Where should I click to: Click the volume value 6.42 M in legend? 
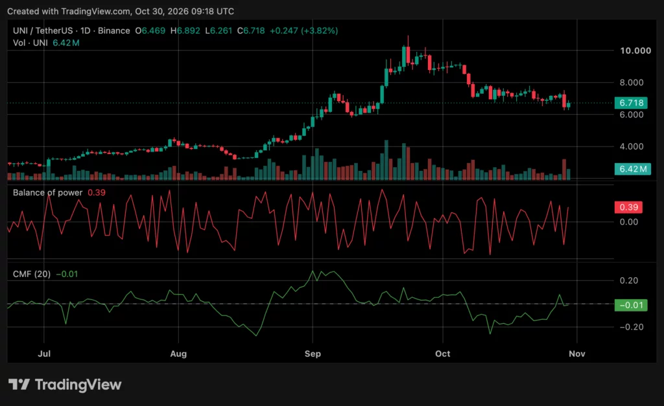65,43
